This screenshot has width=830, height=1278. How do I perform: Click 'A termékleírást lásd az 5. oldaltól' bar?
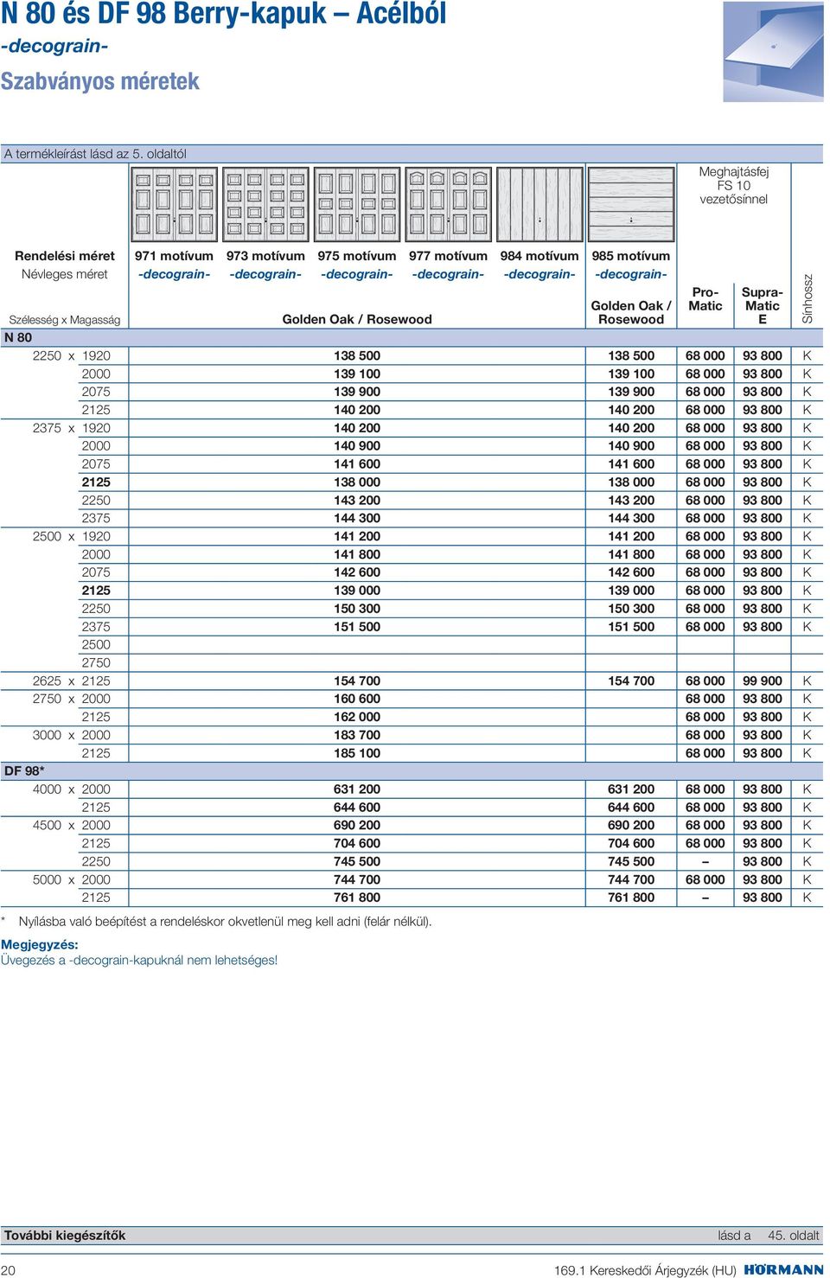pyautogui.click(x=412, y=154)
